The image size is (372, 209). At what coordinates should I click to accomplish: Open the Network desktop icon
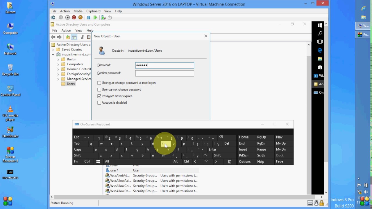(x=10, y=49)
